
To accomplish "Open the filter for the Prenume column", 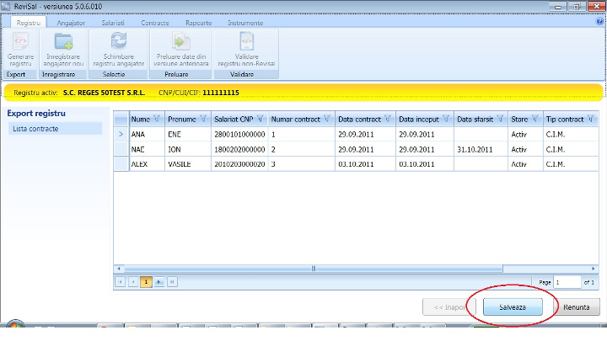I will 204,119.
